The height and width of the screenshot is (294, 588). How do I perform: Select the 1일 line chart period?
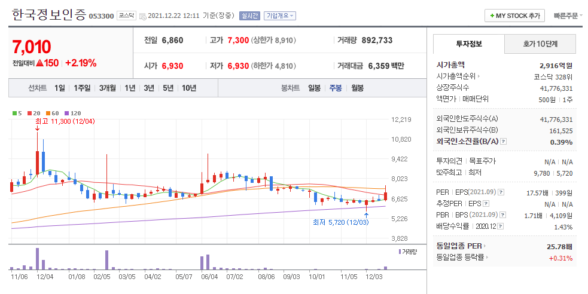click(60, 88)
